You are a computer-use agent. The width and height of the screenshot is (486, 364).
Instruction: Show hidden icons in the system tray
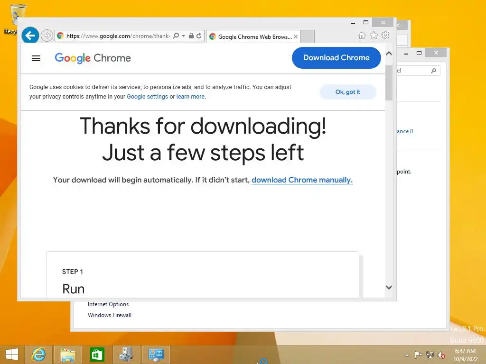pos(407,355)
